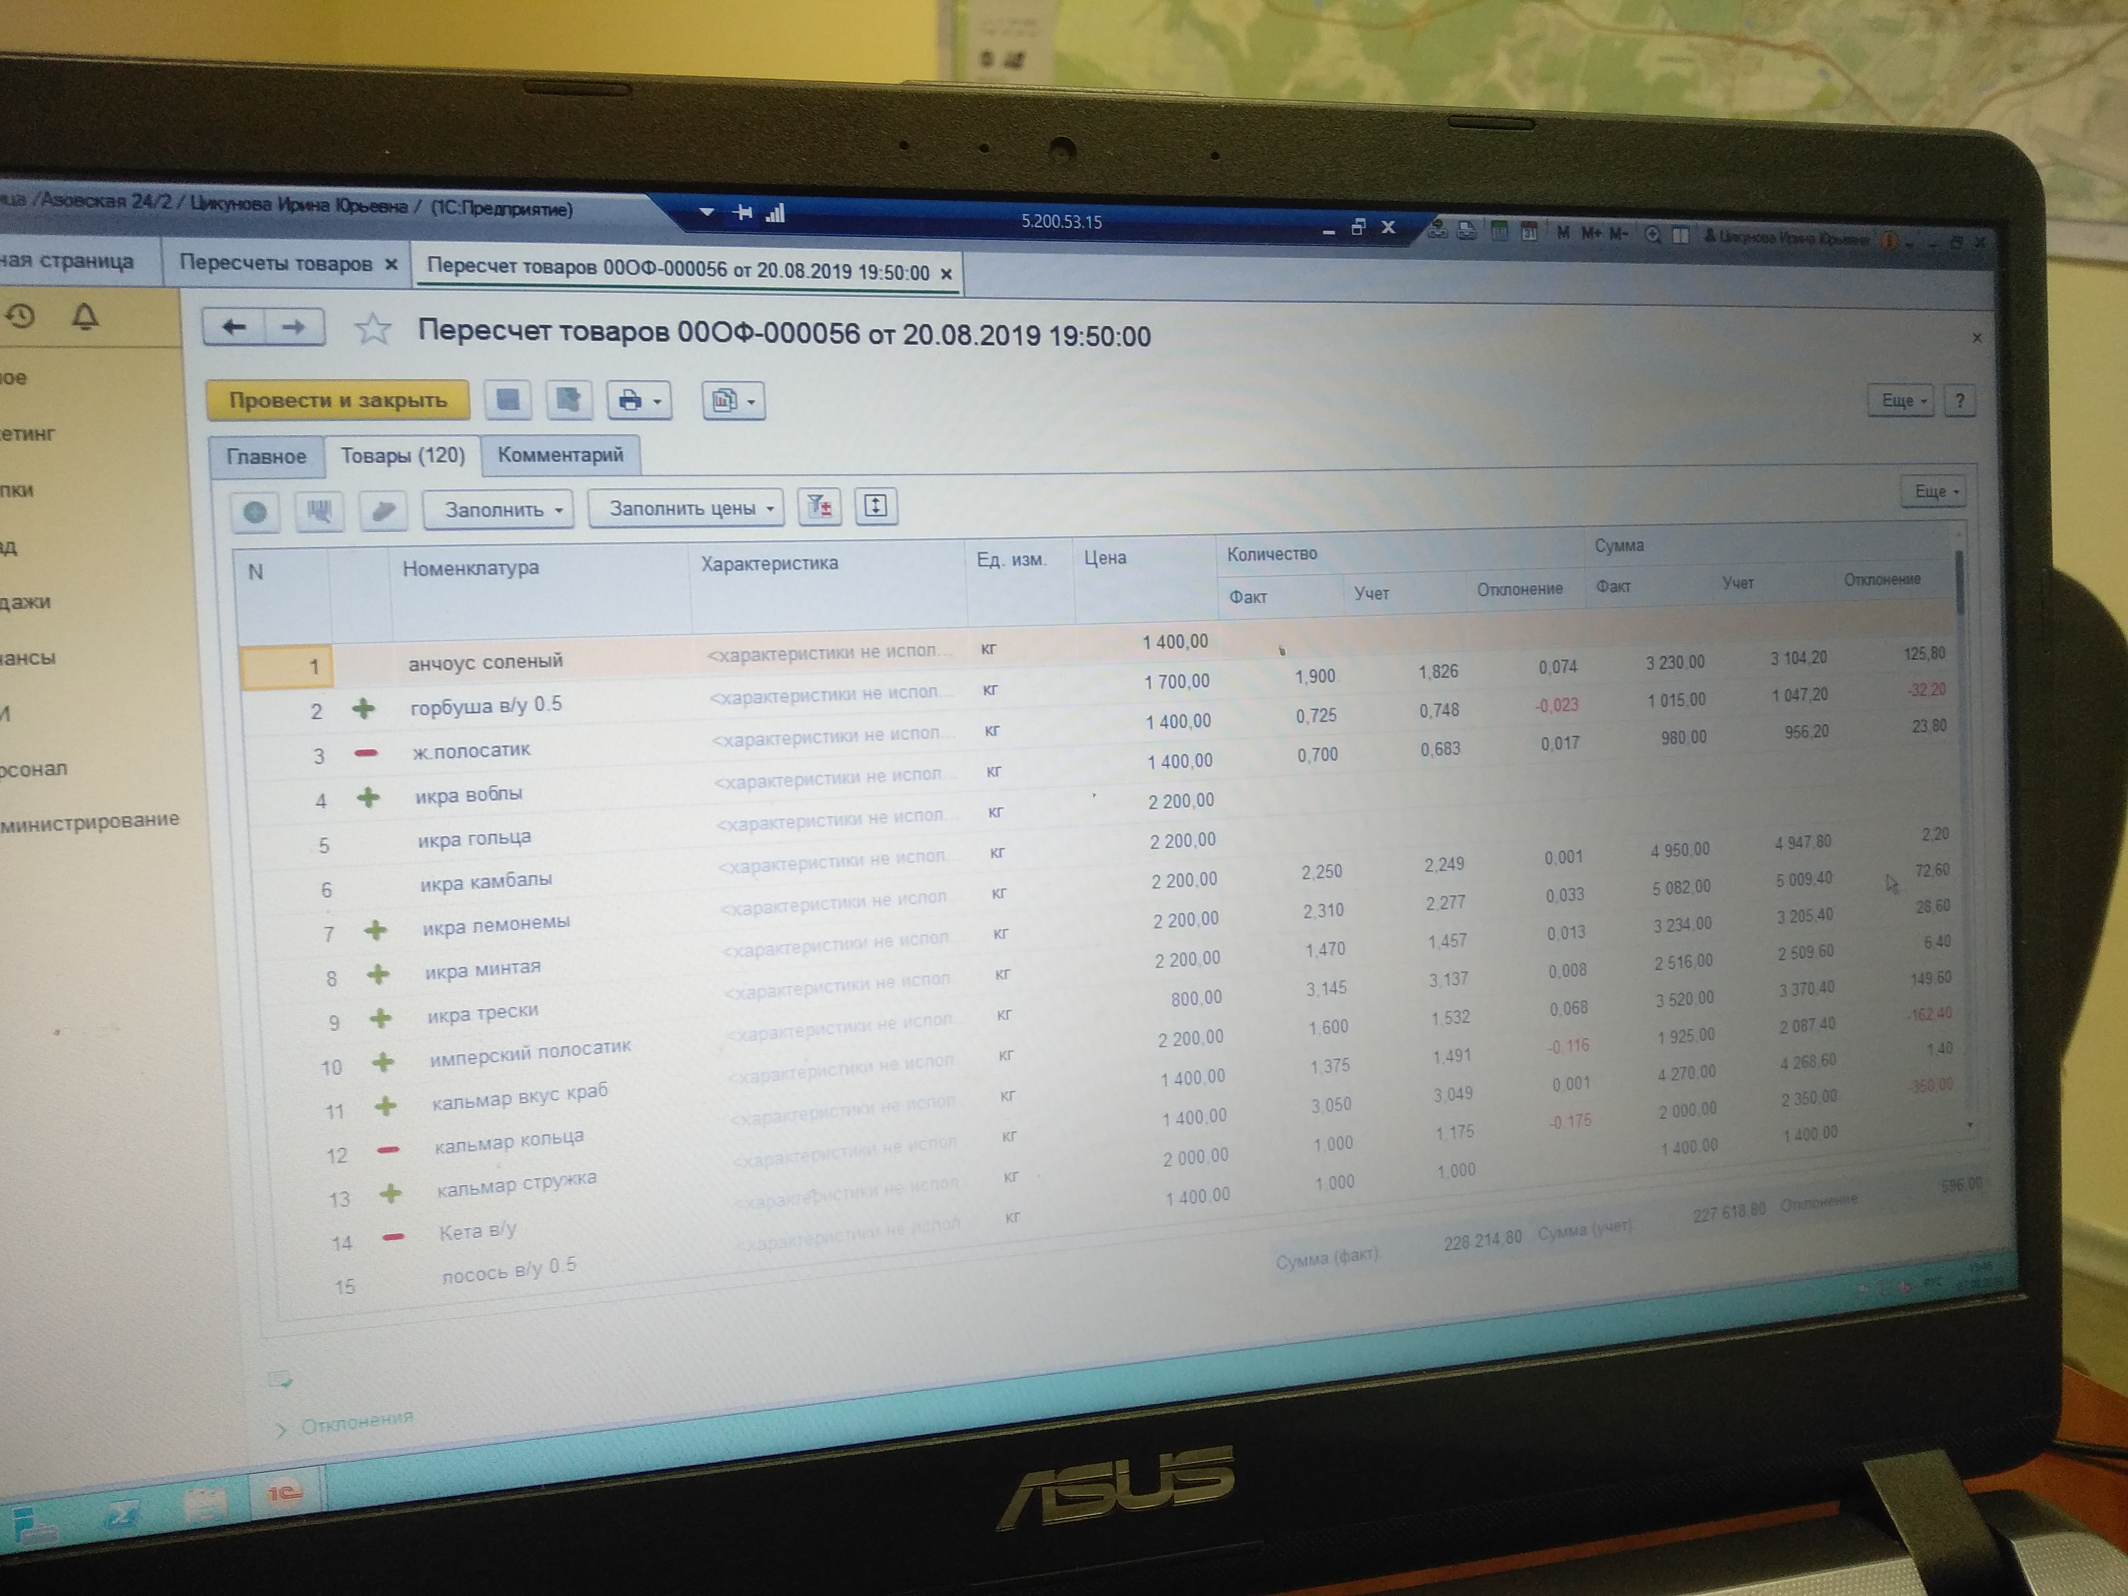
Task: Click the deviation filter funnel icon
Action: click(820, 506)
